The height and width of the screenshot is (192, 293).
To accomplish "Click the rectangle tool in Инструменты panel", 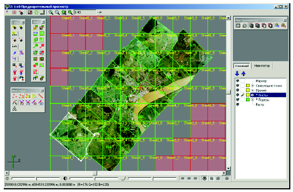I will pos(238,26).
